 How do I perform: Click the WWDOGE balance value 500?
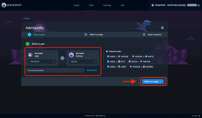37,56
